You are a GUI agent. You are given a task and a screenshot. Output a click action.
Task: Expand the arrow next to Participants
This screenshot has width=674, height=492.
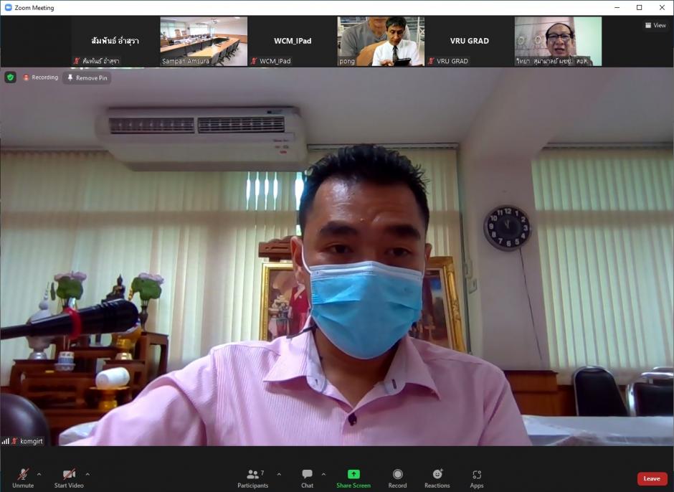click(x=279, y=474)
